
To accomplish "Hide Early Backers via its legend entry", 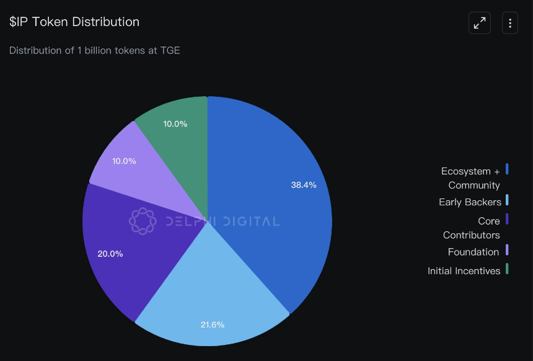I will click(470, 202).
